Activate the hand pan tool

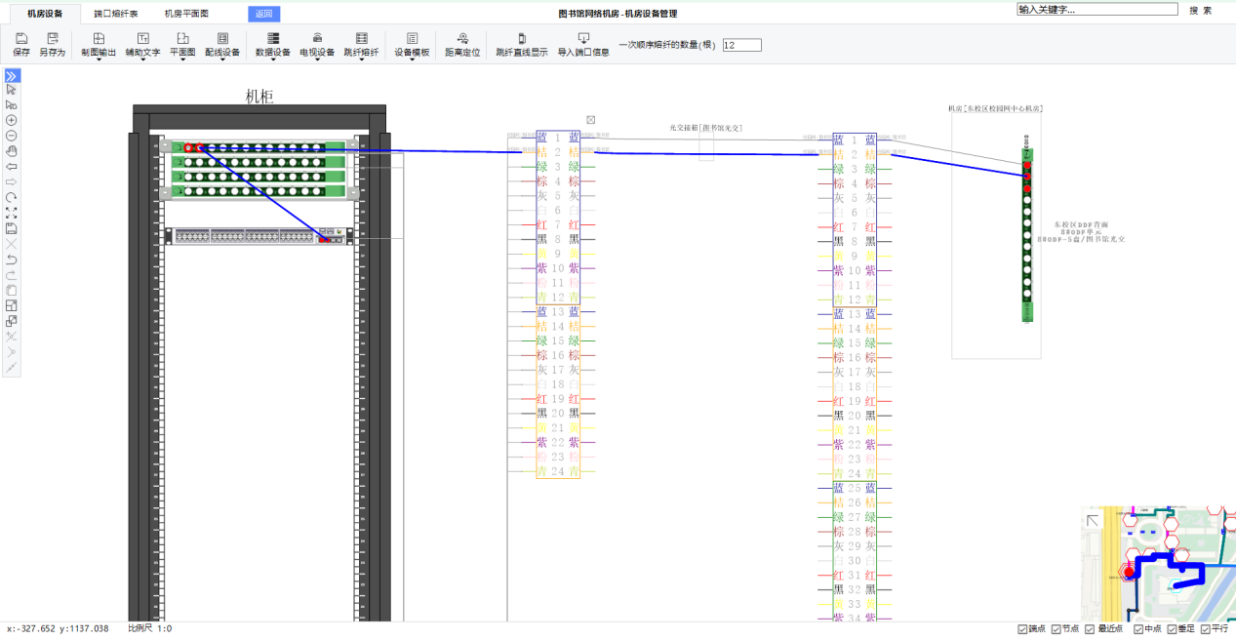tap(12, 151)
